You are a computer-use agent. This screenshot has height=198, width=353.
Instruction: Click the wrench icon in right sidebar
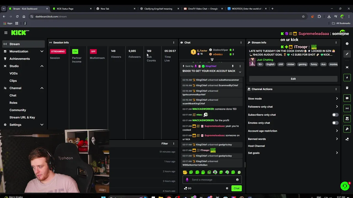click(x=347, y=129)
